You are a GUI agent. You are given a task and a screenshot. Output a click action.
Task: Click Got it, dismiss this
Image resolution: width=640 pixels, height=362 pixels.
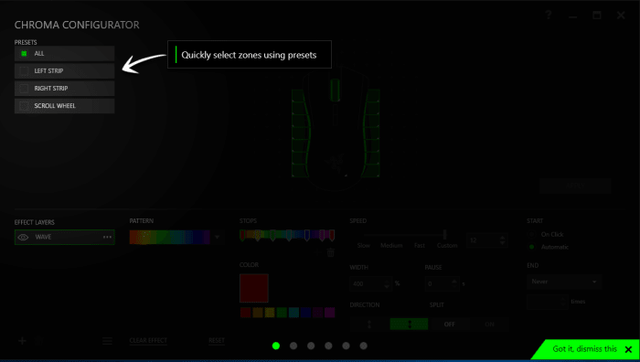[584, 349]
